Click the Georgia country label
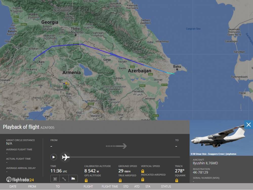Image resolution: width=253 pixels, height=190 pixels. pos(50,22)
